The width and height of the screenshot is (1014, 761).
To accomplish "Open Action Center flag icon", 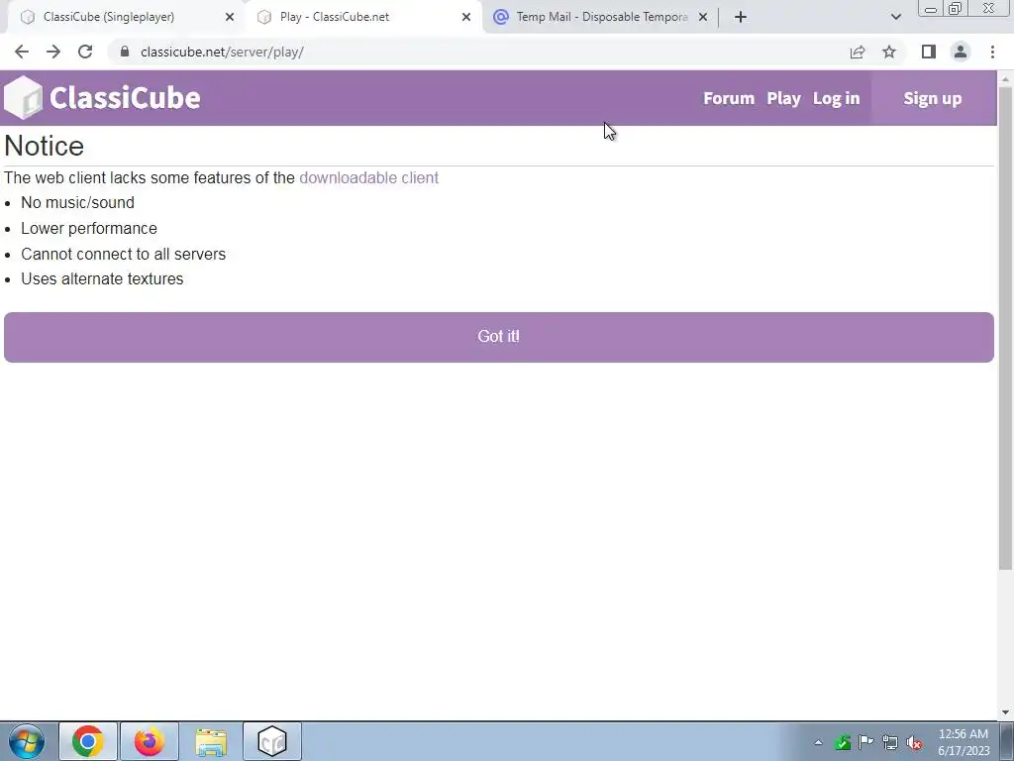I will 865,742.
